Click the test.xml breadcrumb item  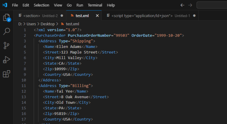pyautogui.click(x=72, y=24)
